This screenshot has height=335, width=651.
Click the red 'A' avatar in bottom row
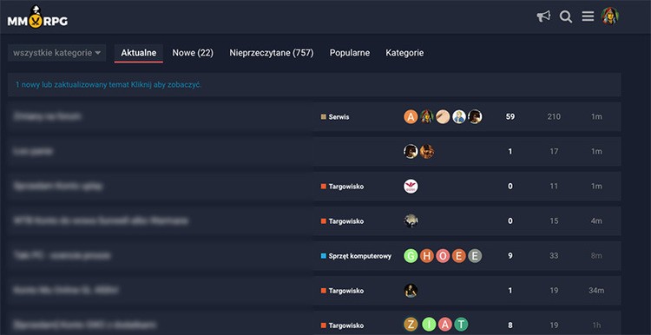pyautogui.click(x=444, y=325)
